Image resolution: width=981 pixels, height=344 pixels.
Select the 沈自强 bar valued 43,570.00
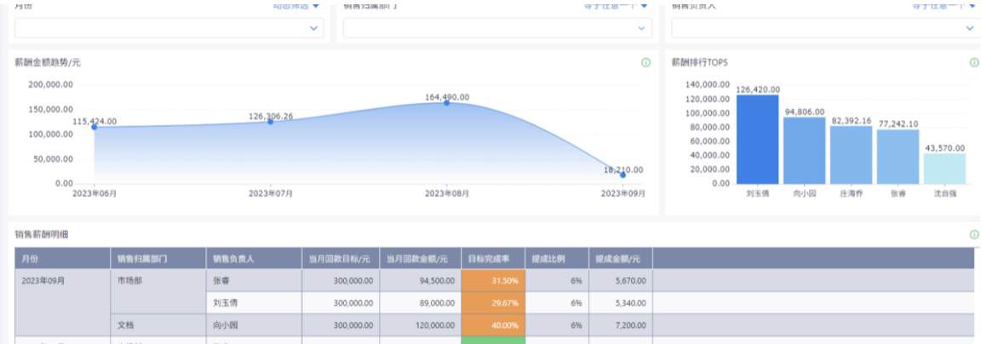click(944, 169)
